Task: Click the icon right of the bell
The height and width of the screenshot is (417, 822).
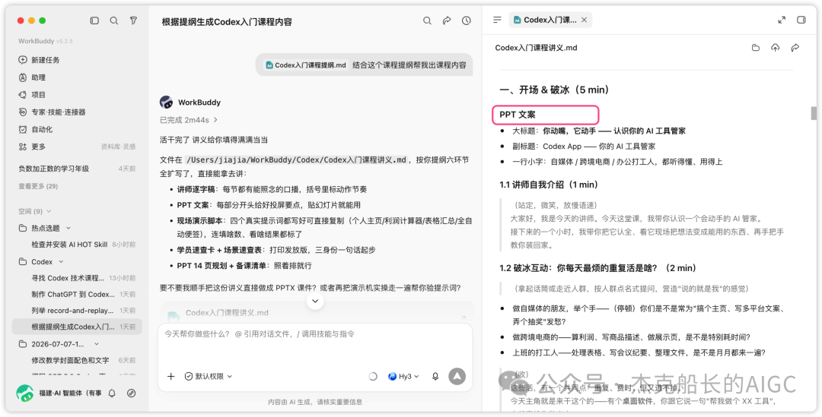Action: 132,393
